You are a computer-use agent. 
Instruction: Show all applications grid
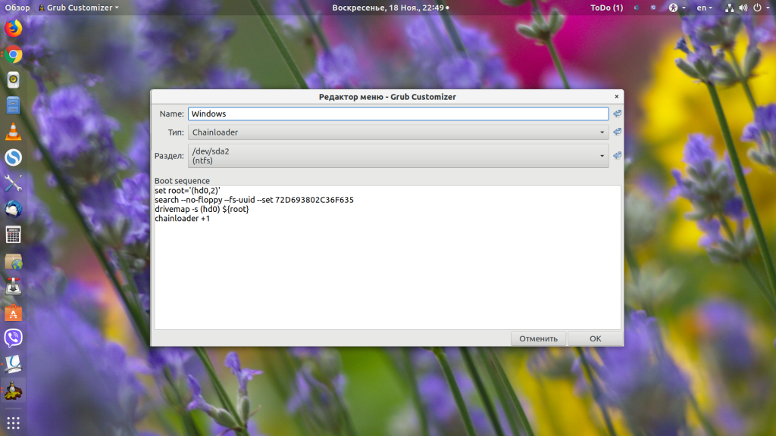13,422
